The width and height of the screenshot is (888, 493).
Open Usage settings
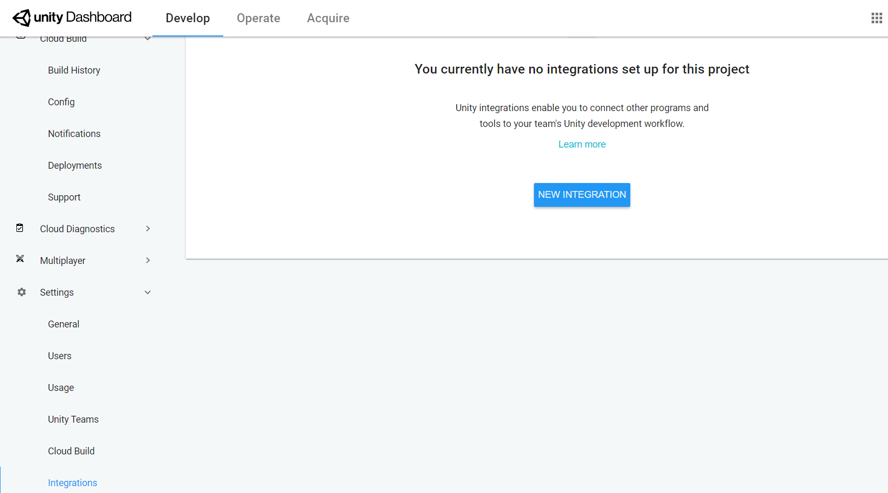point(61,388)
